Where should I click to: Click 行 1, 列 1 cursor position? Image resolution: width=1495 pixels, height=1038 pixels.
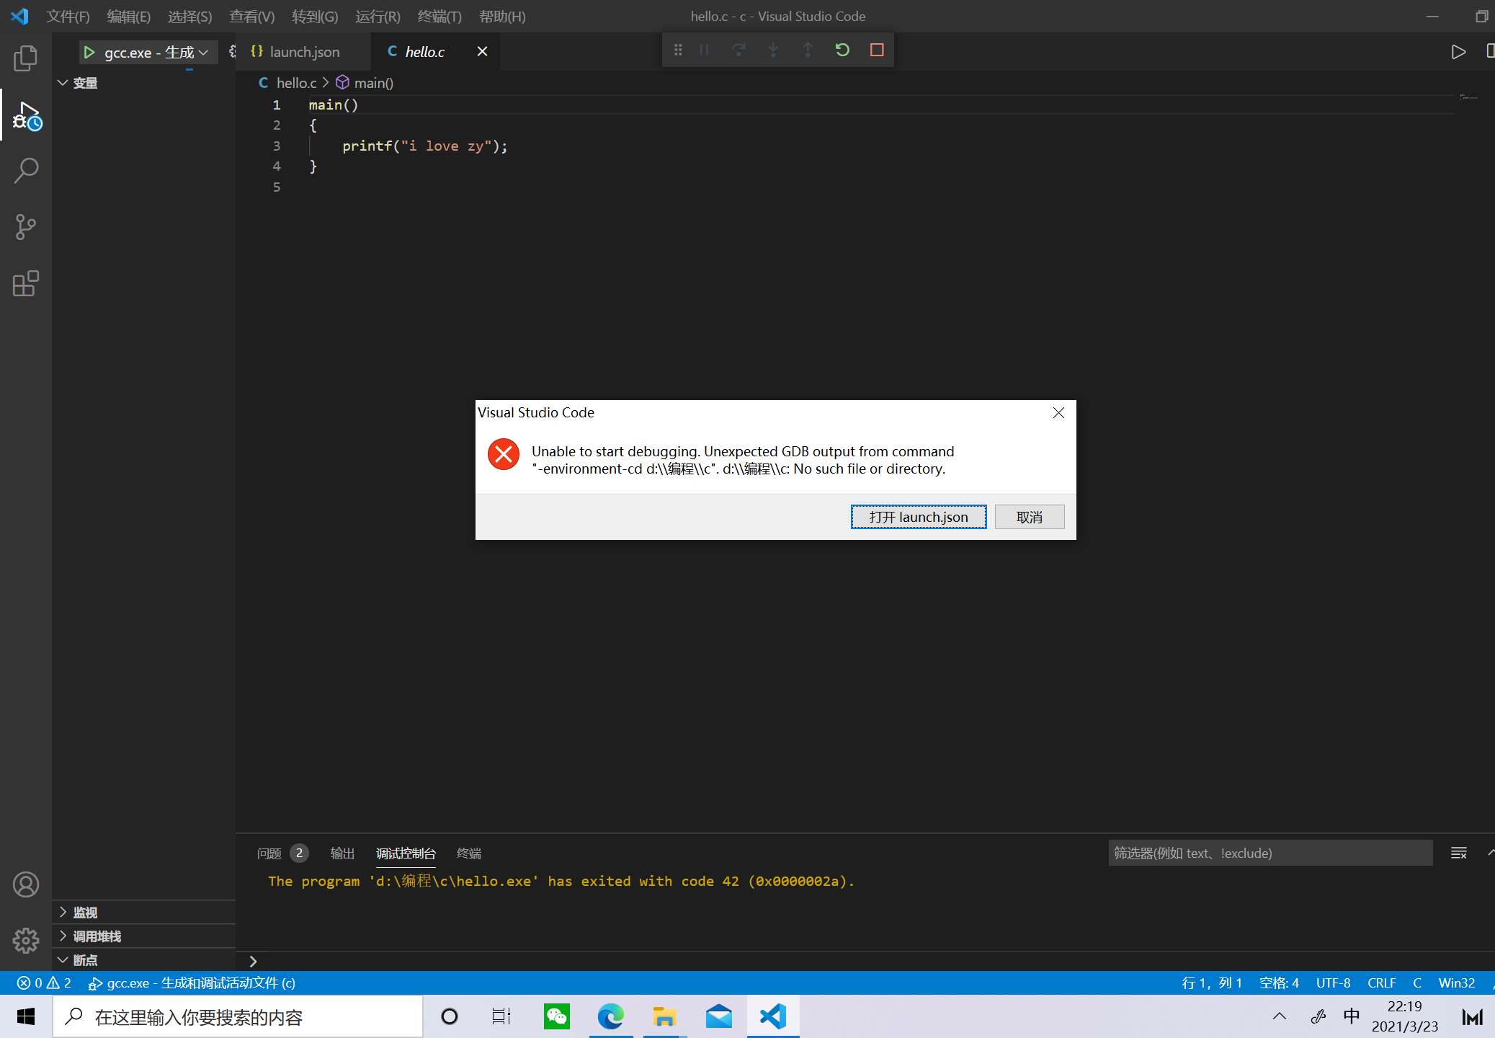click(1212, 983)
